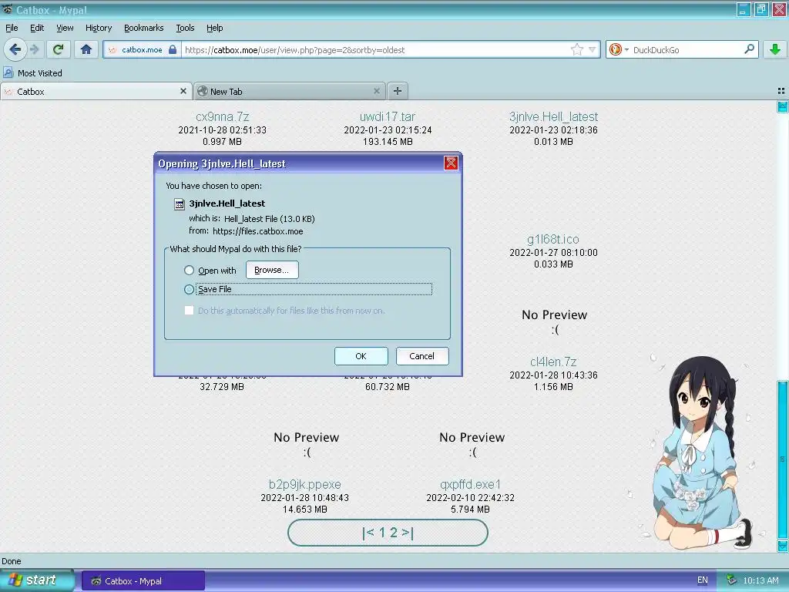Open the b2p9jk.ppexe file link
789x592 pixels.
coord(305,484)
